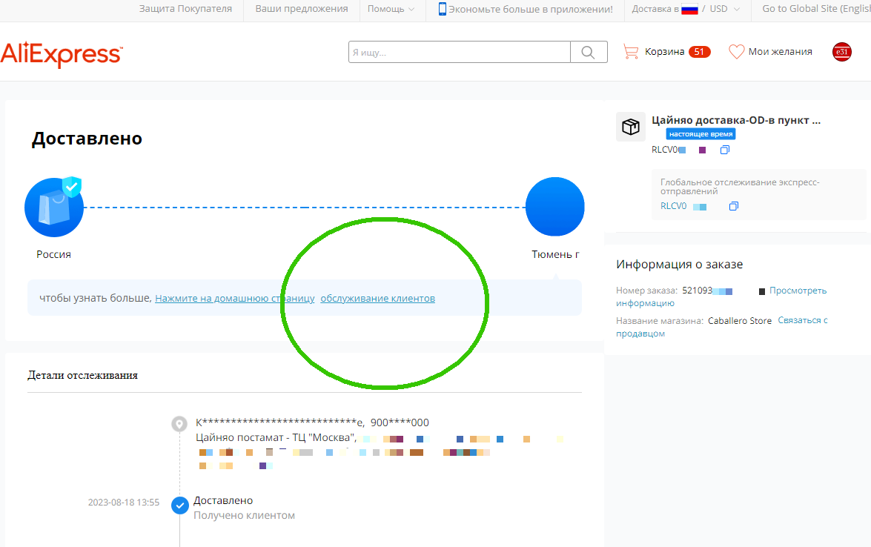Copy the tracking number under Цайняо доставка
Viewport: 871px width, 547px height.
pyautogui.click(x=724, y=150)
